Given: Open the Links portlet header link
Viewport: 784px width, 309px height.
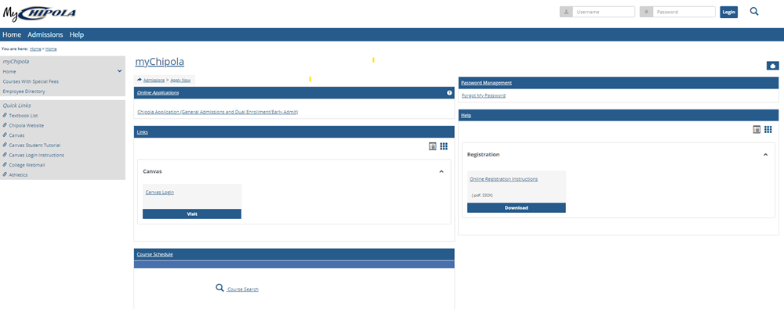Looking at the screenshot, I should click(142, 132).
